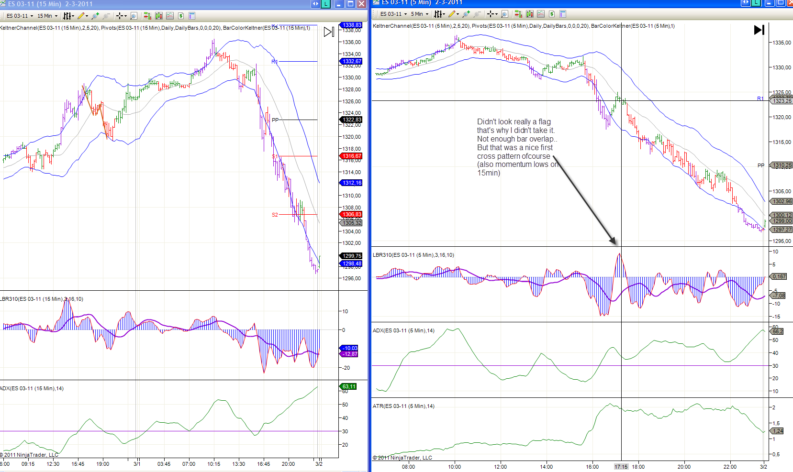This screenshot has height=472, width=793.
Task: Click the red 1306,83 S2 price marker
Action: tap(352, 214)
